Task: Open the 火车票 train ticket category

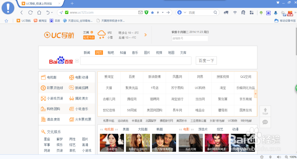Action: [80, 119]
